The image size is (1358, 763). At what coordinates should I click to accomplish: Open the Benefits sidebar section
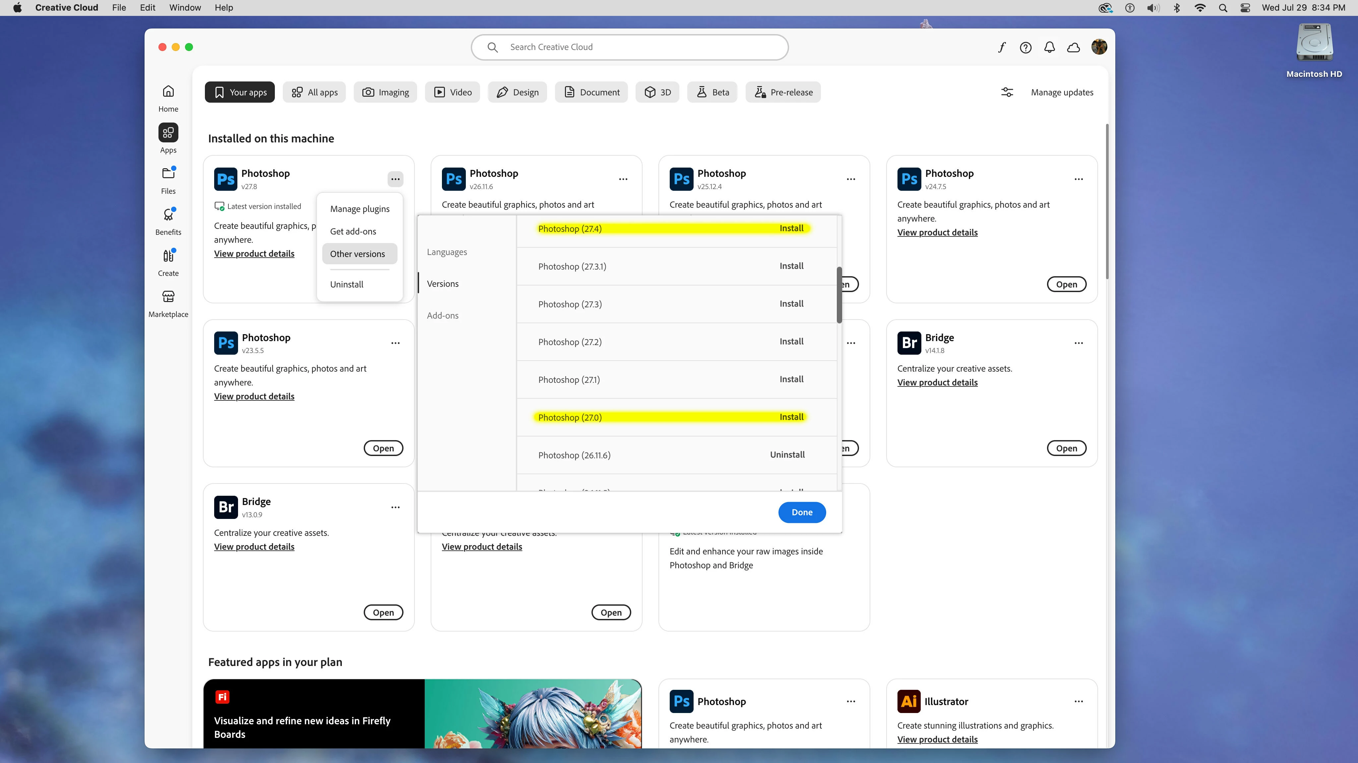pyautogui.click(x=168, y=221)
